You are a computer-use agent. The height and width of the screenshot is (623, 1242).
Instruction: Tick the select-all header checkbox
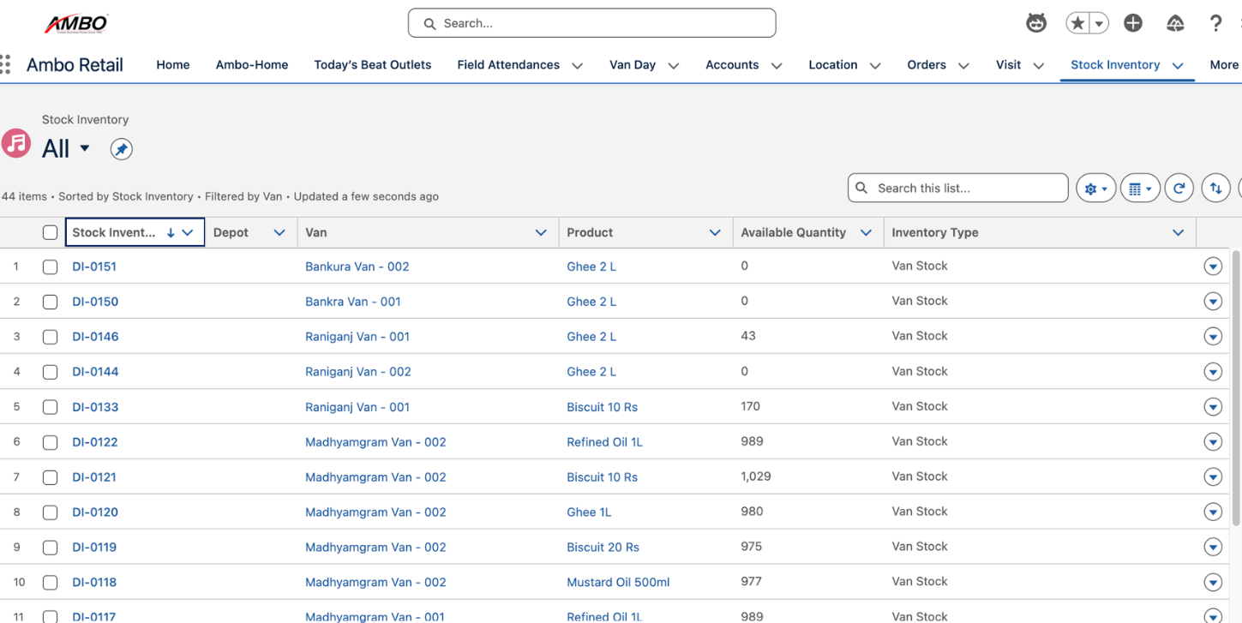pos(50,232)
